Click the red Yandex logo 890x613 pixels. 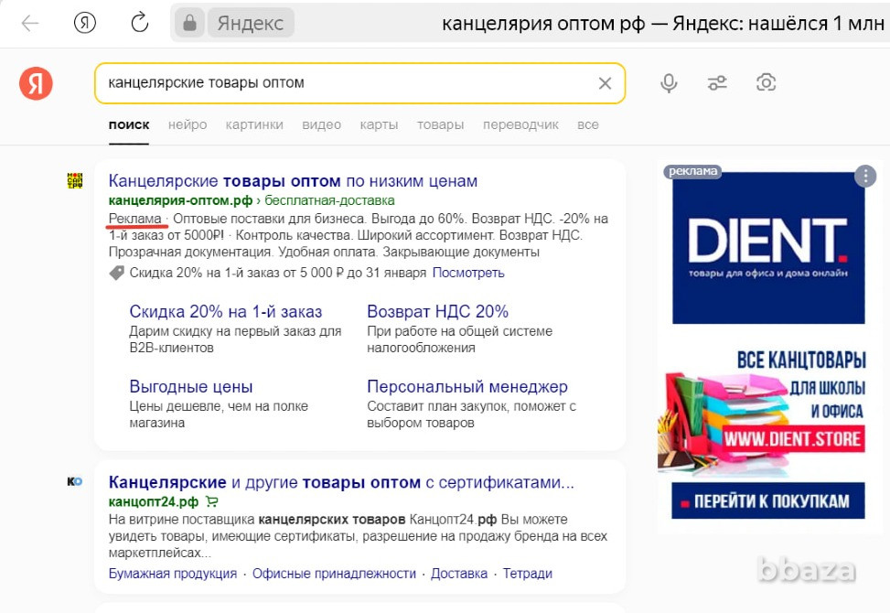pyautogui.click(x=35, y=82)
